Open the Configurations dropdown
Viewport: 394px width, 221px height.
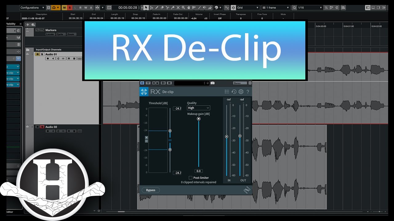coord(32,8)
